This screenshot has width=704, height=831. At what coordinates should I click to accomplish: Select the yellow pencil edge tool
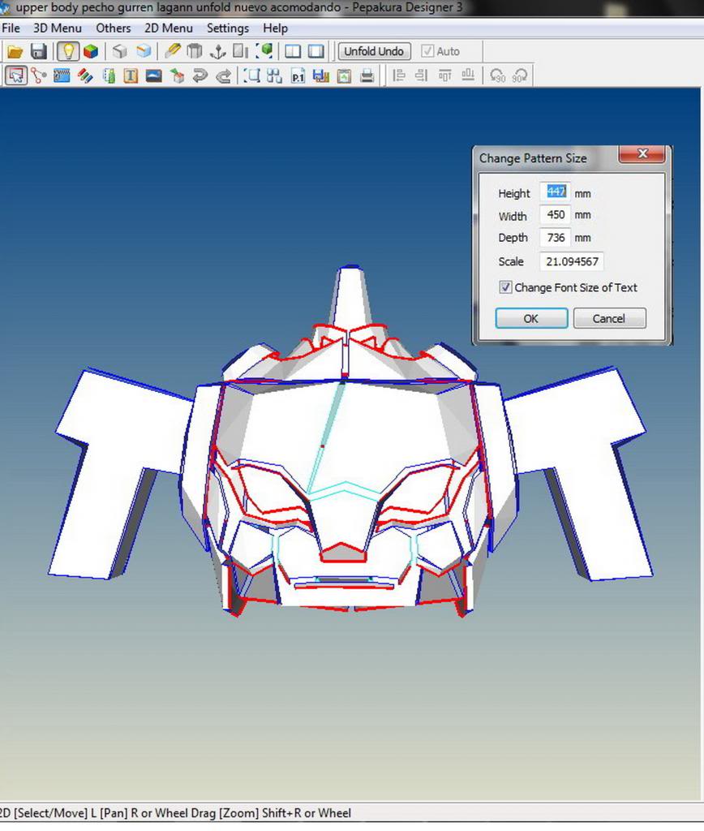173,51
